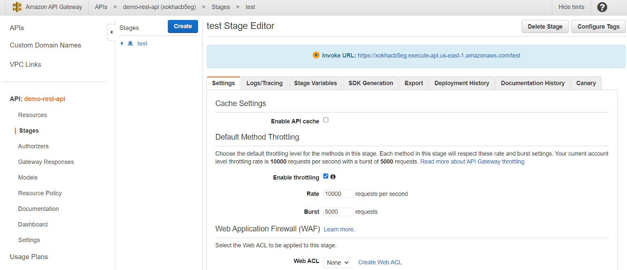Switch to the Logs/Tracing tab
The height and width of the screenshot is (270, 627).
265,83
